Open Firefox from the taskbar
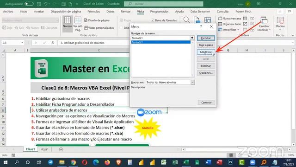296x167 pixels. click(107, 162)
